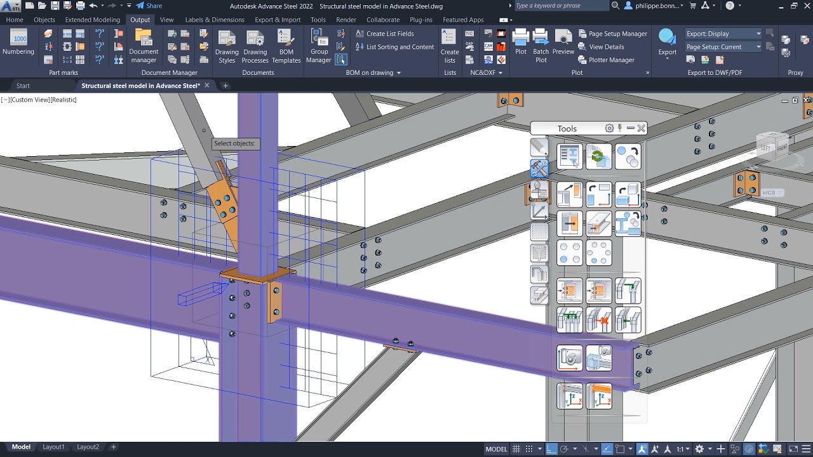813x457 pixels.
Task: Click the Undo arrow in quick access toolbar
Action: pos(93,6)
